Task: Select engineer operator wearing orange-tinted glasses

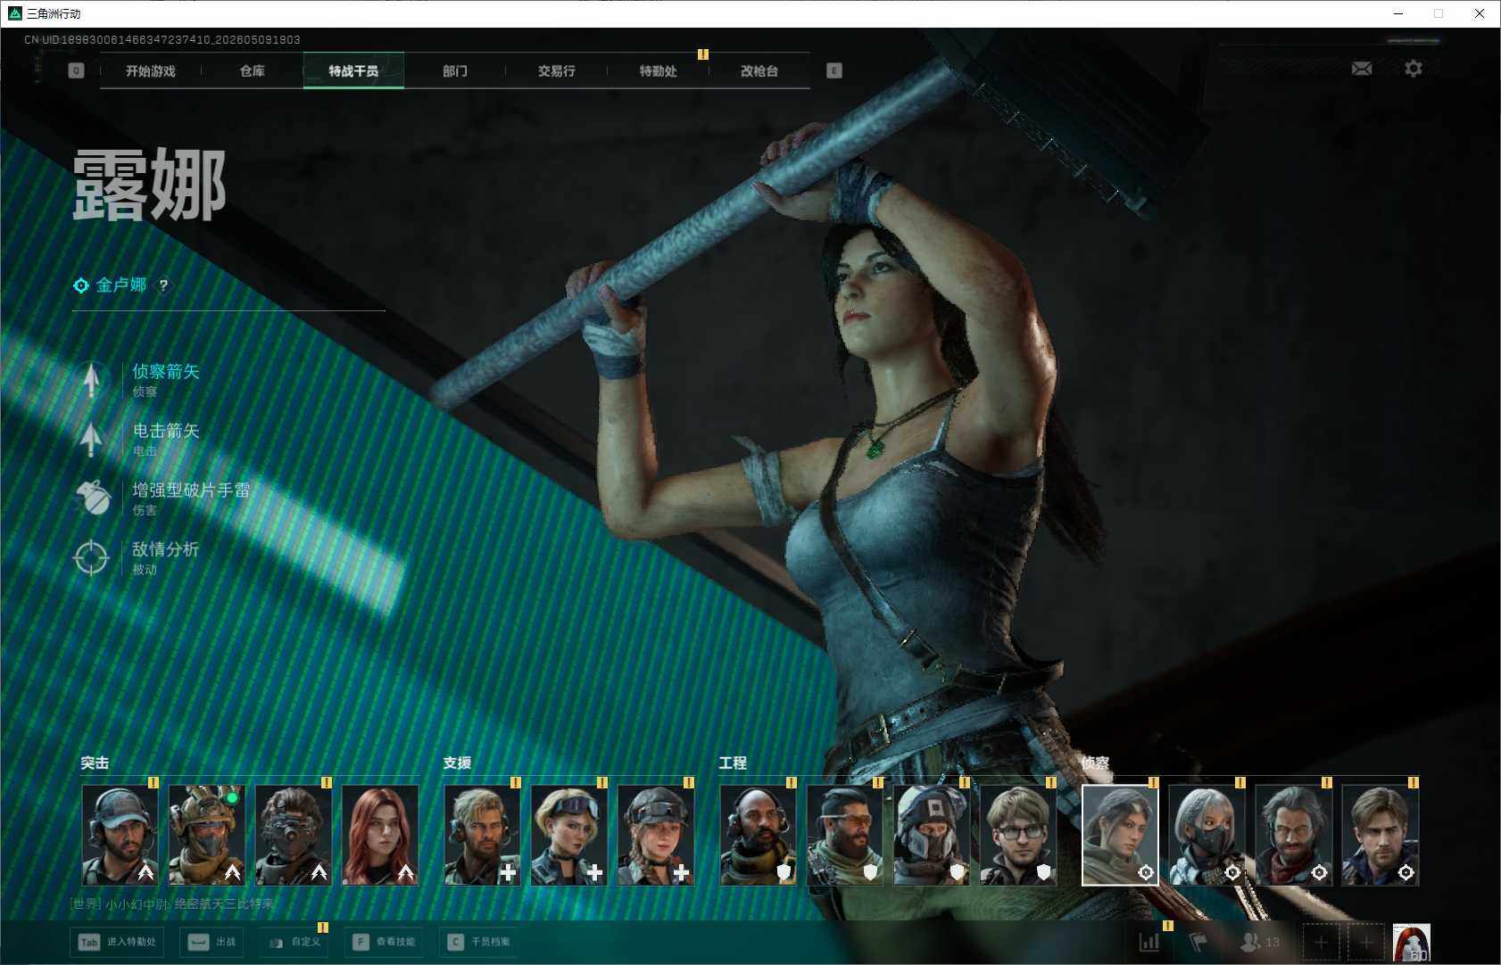Action: (845, 835)
